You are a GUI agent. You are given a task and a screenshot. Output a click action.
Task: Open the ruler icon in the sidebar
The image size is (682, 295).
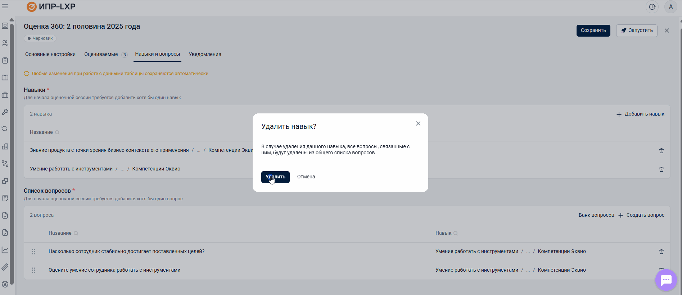5,267
